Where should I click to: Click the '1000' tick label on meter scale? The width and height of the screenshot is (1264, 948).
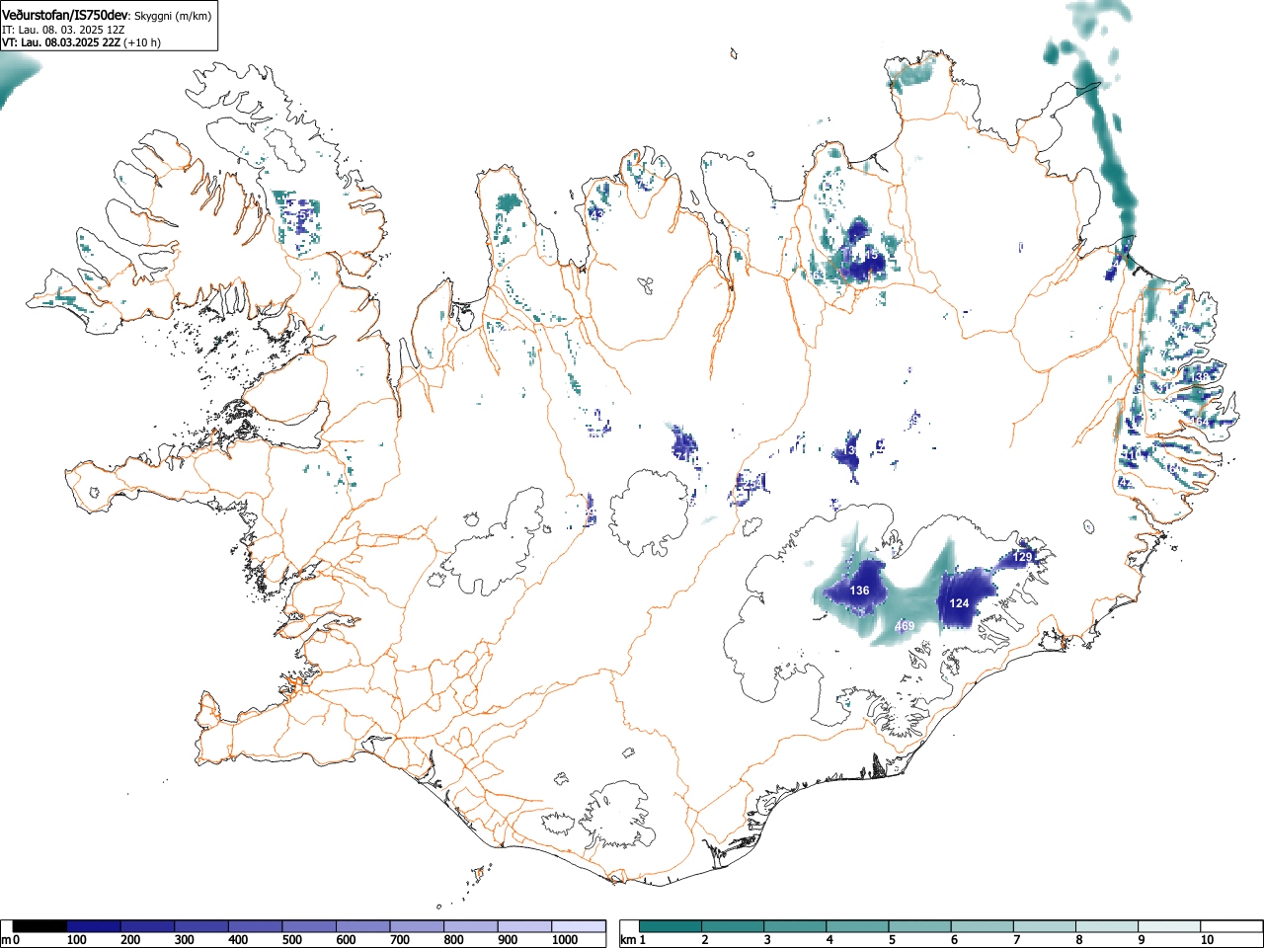point(564,940)
